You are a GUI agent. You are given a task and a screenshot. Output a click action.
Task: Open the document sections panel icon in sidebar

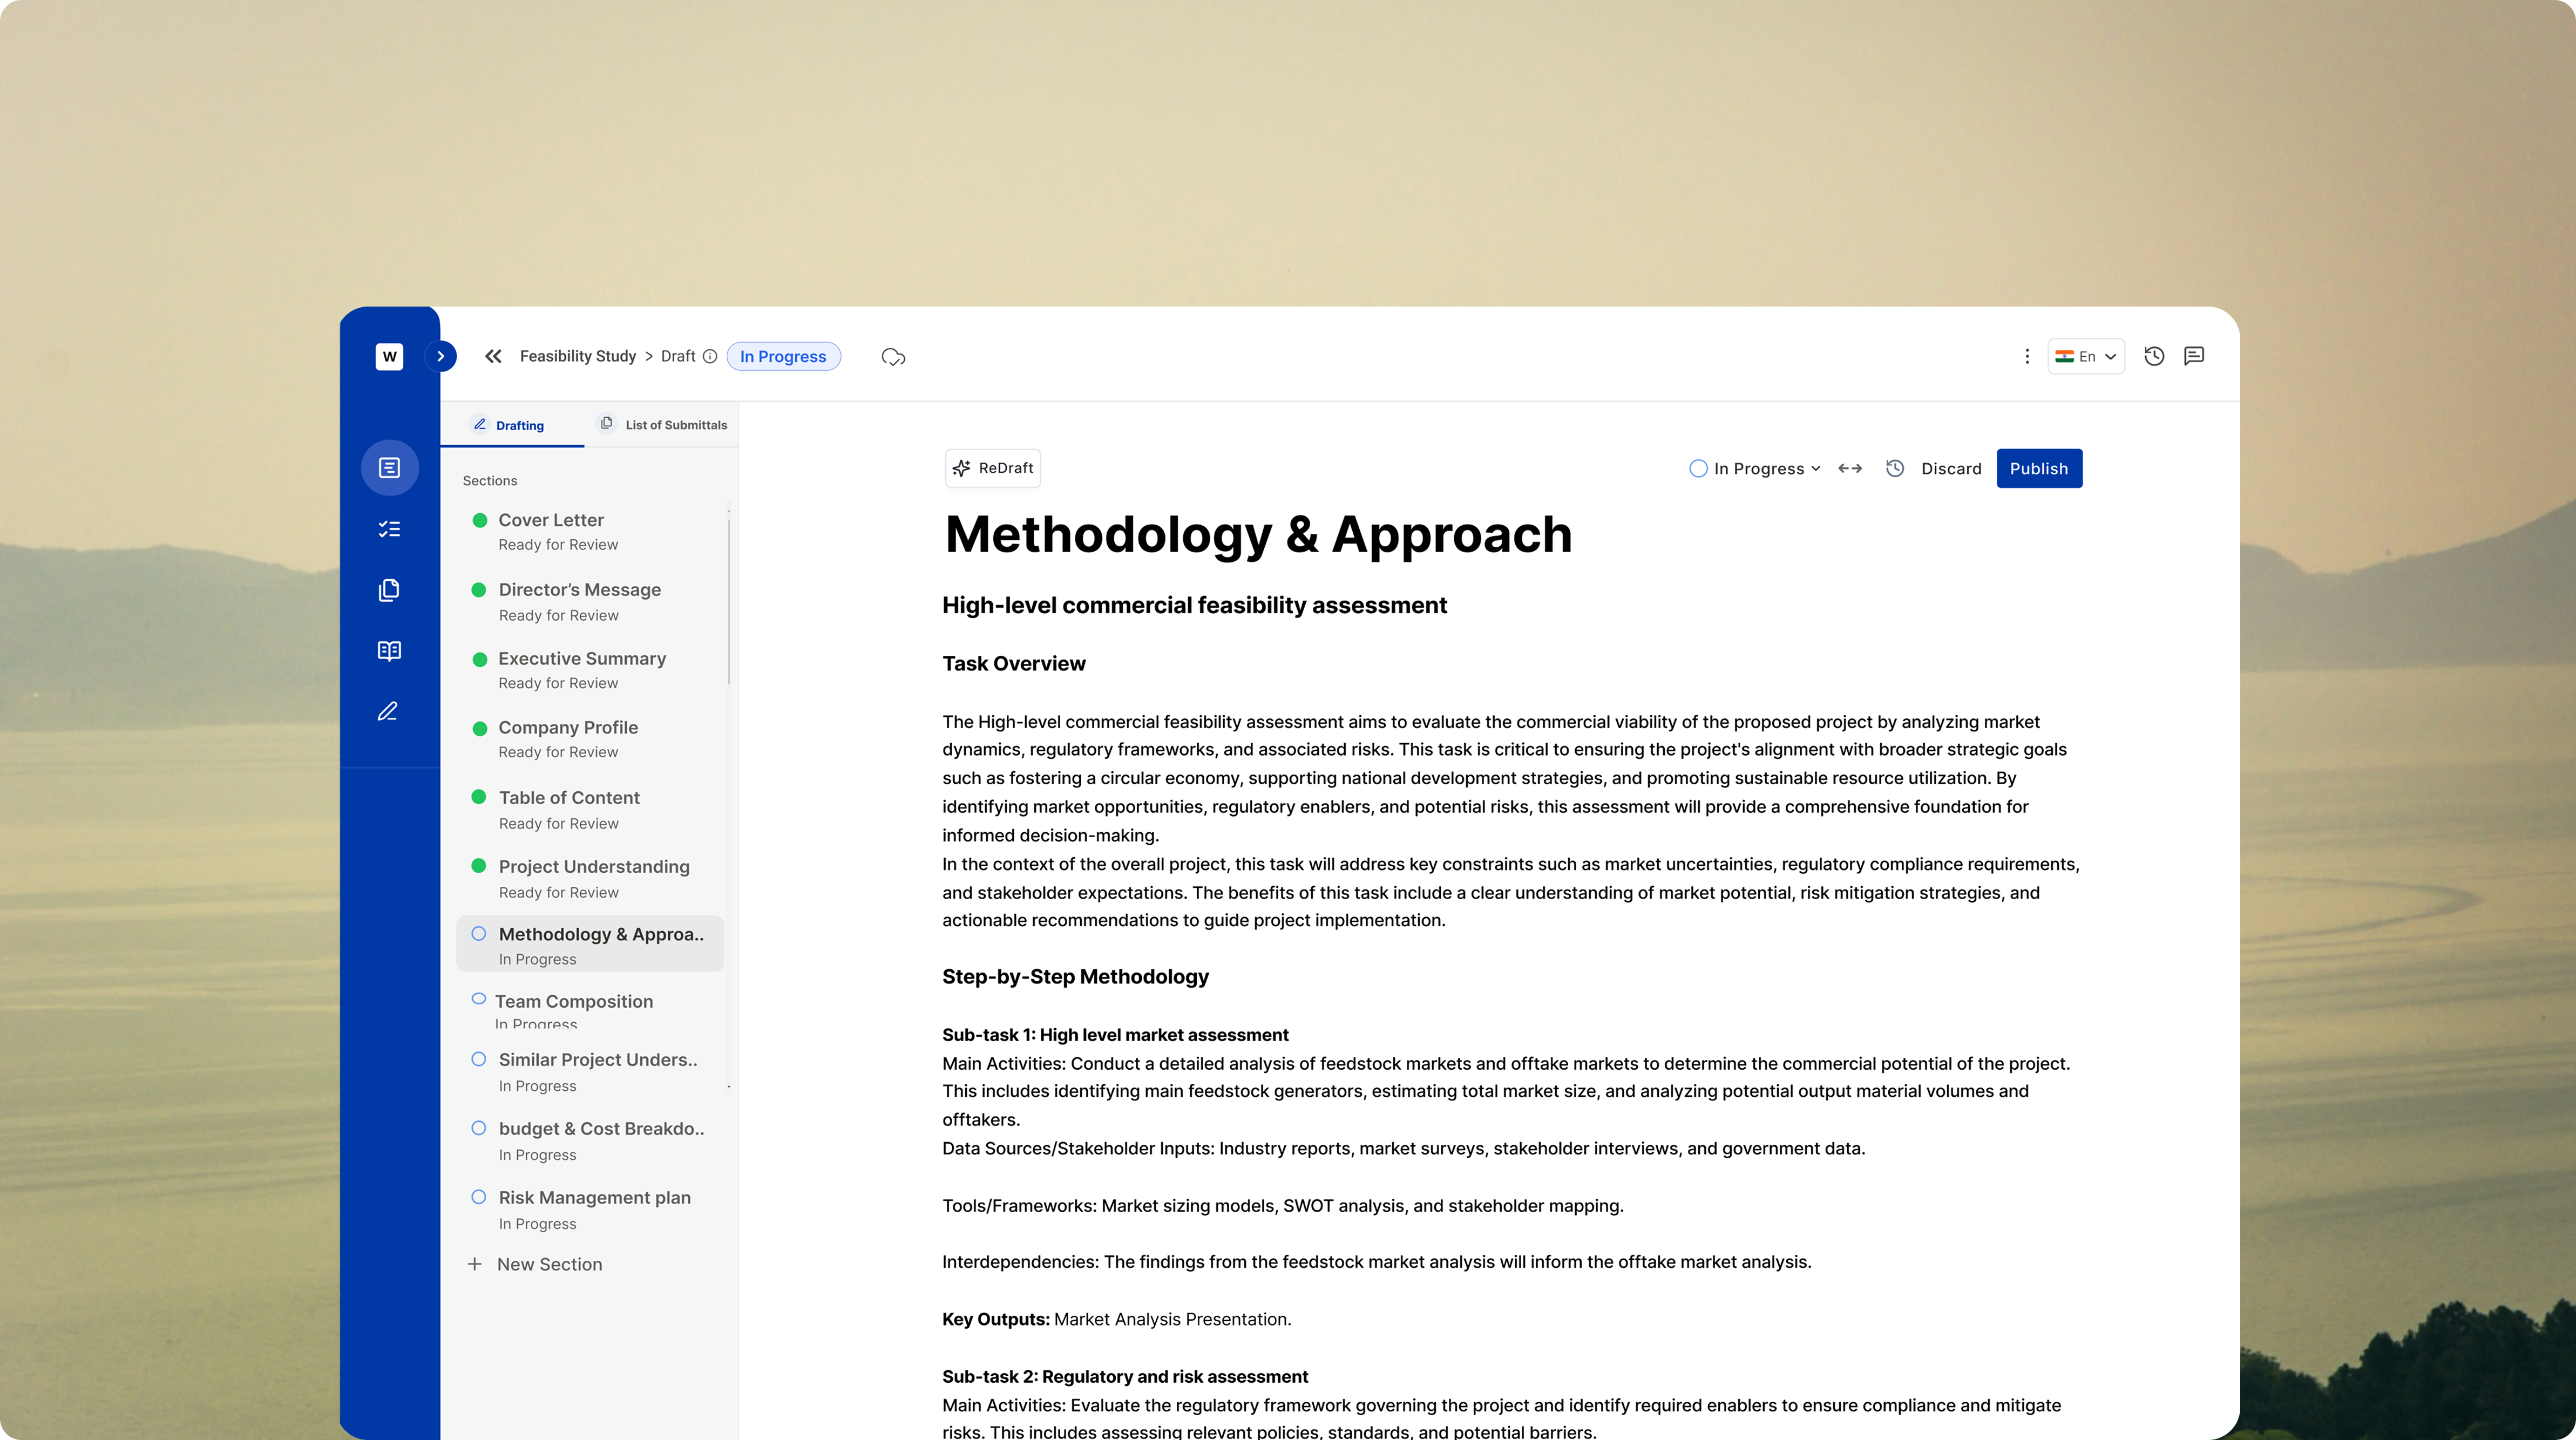[389, 467]
